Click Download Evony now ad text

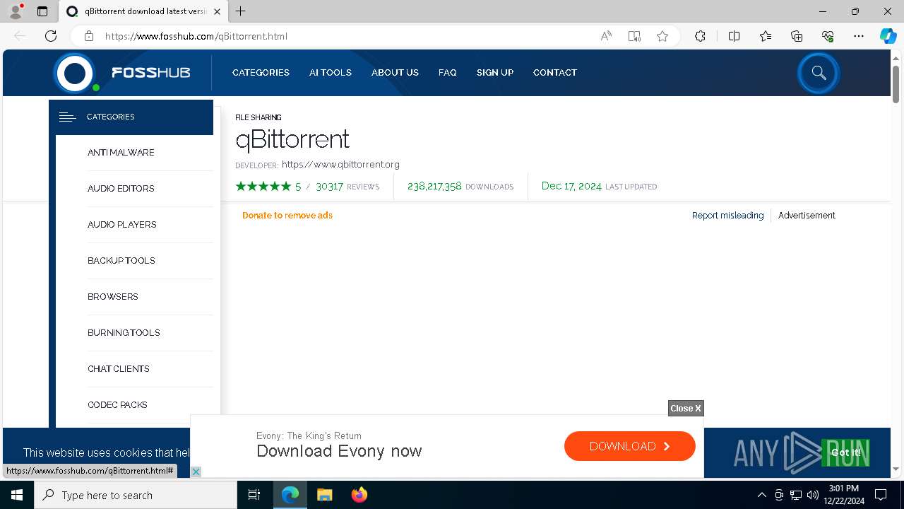pyautogui.click(x=339, y=451)
